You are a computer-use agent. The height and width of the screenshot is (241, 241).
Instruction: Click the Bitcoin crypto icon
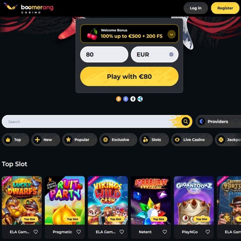point(118,99)
